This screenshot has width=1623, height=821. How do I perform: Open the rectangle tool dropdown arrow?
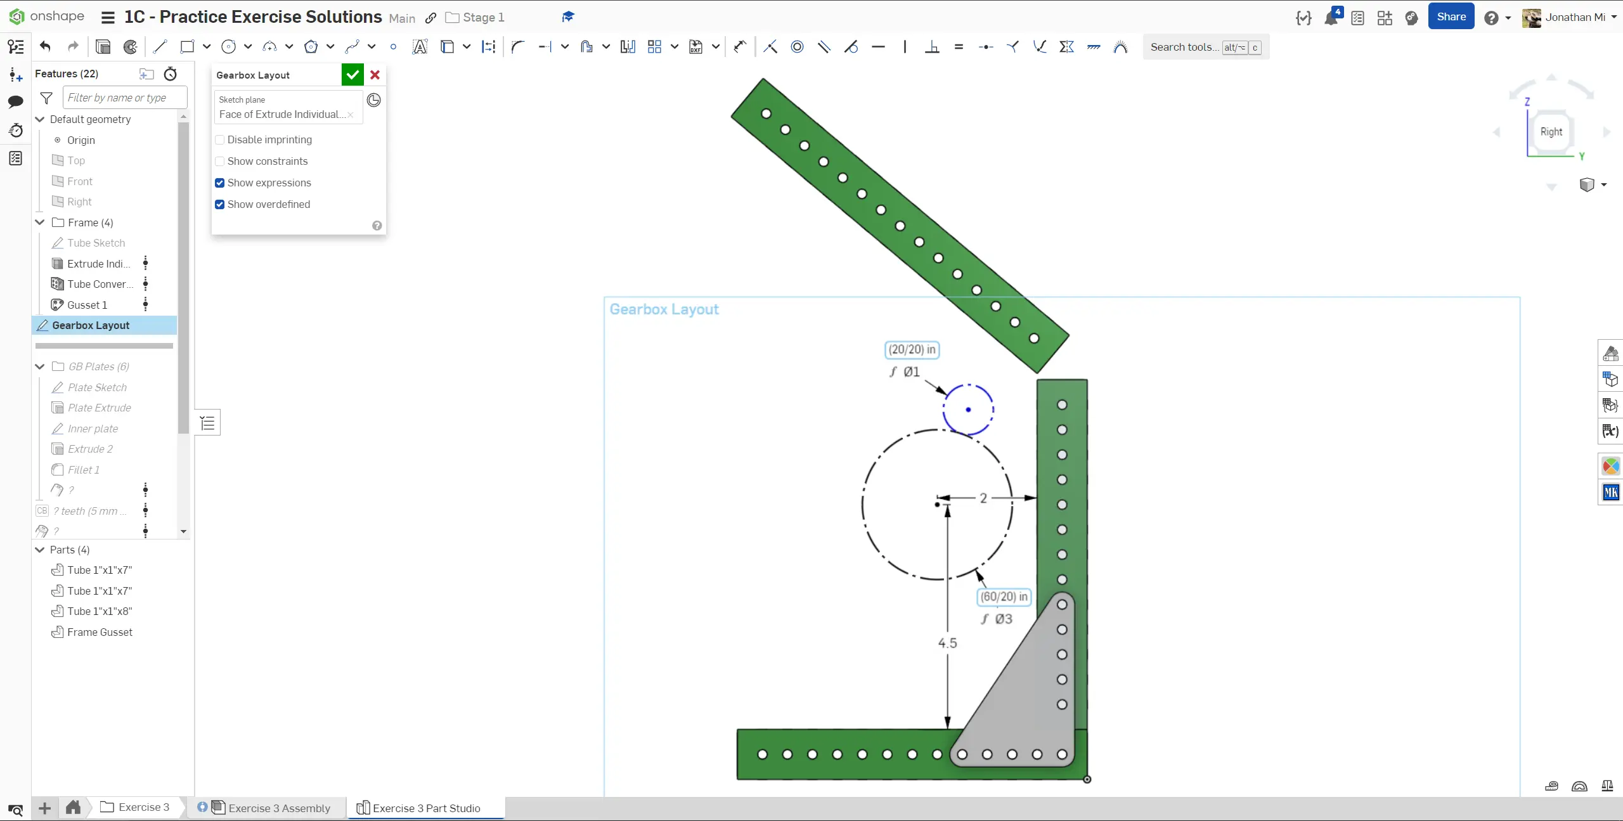pos(207,46)
